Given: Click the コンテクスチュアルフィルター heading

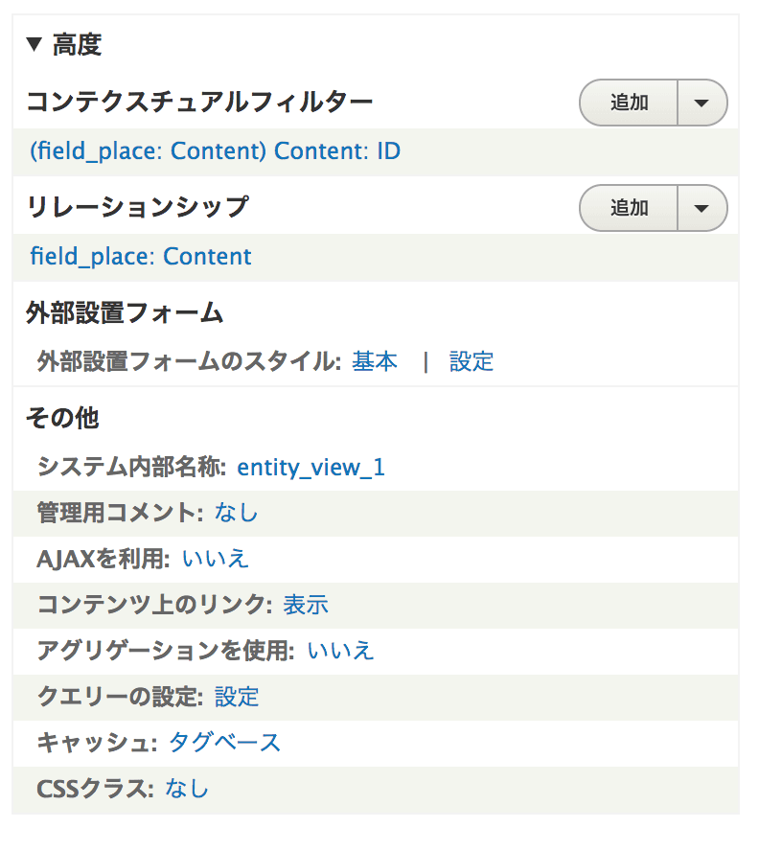Looking at the screenshot, I should [199, 101].
